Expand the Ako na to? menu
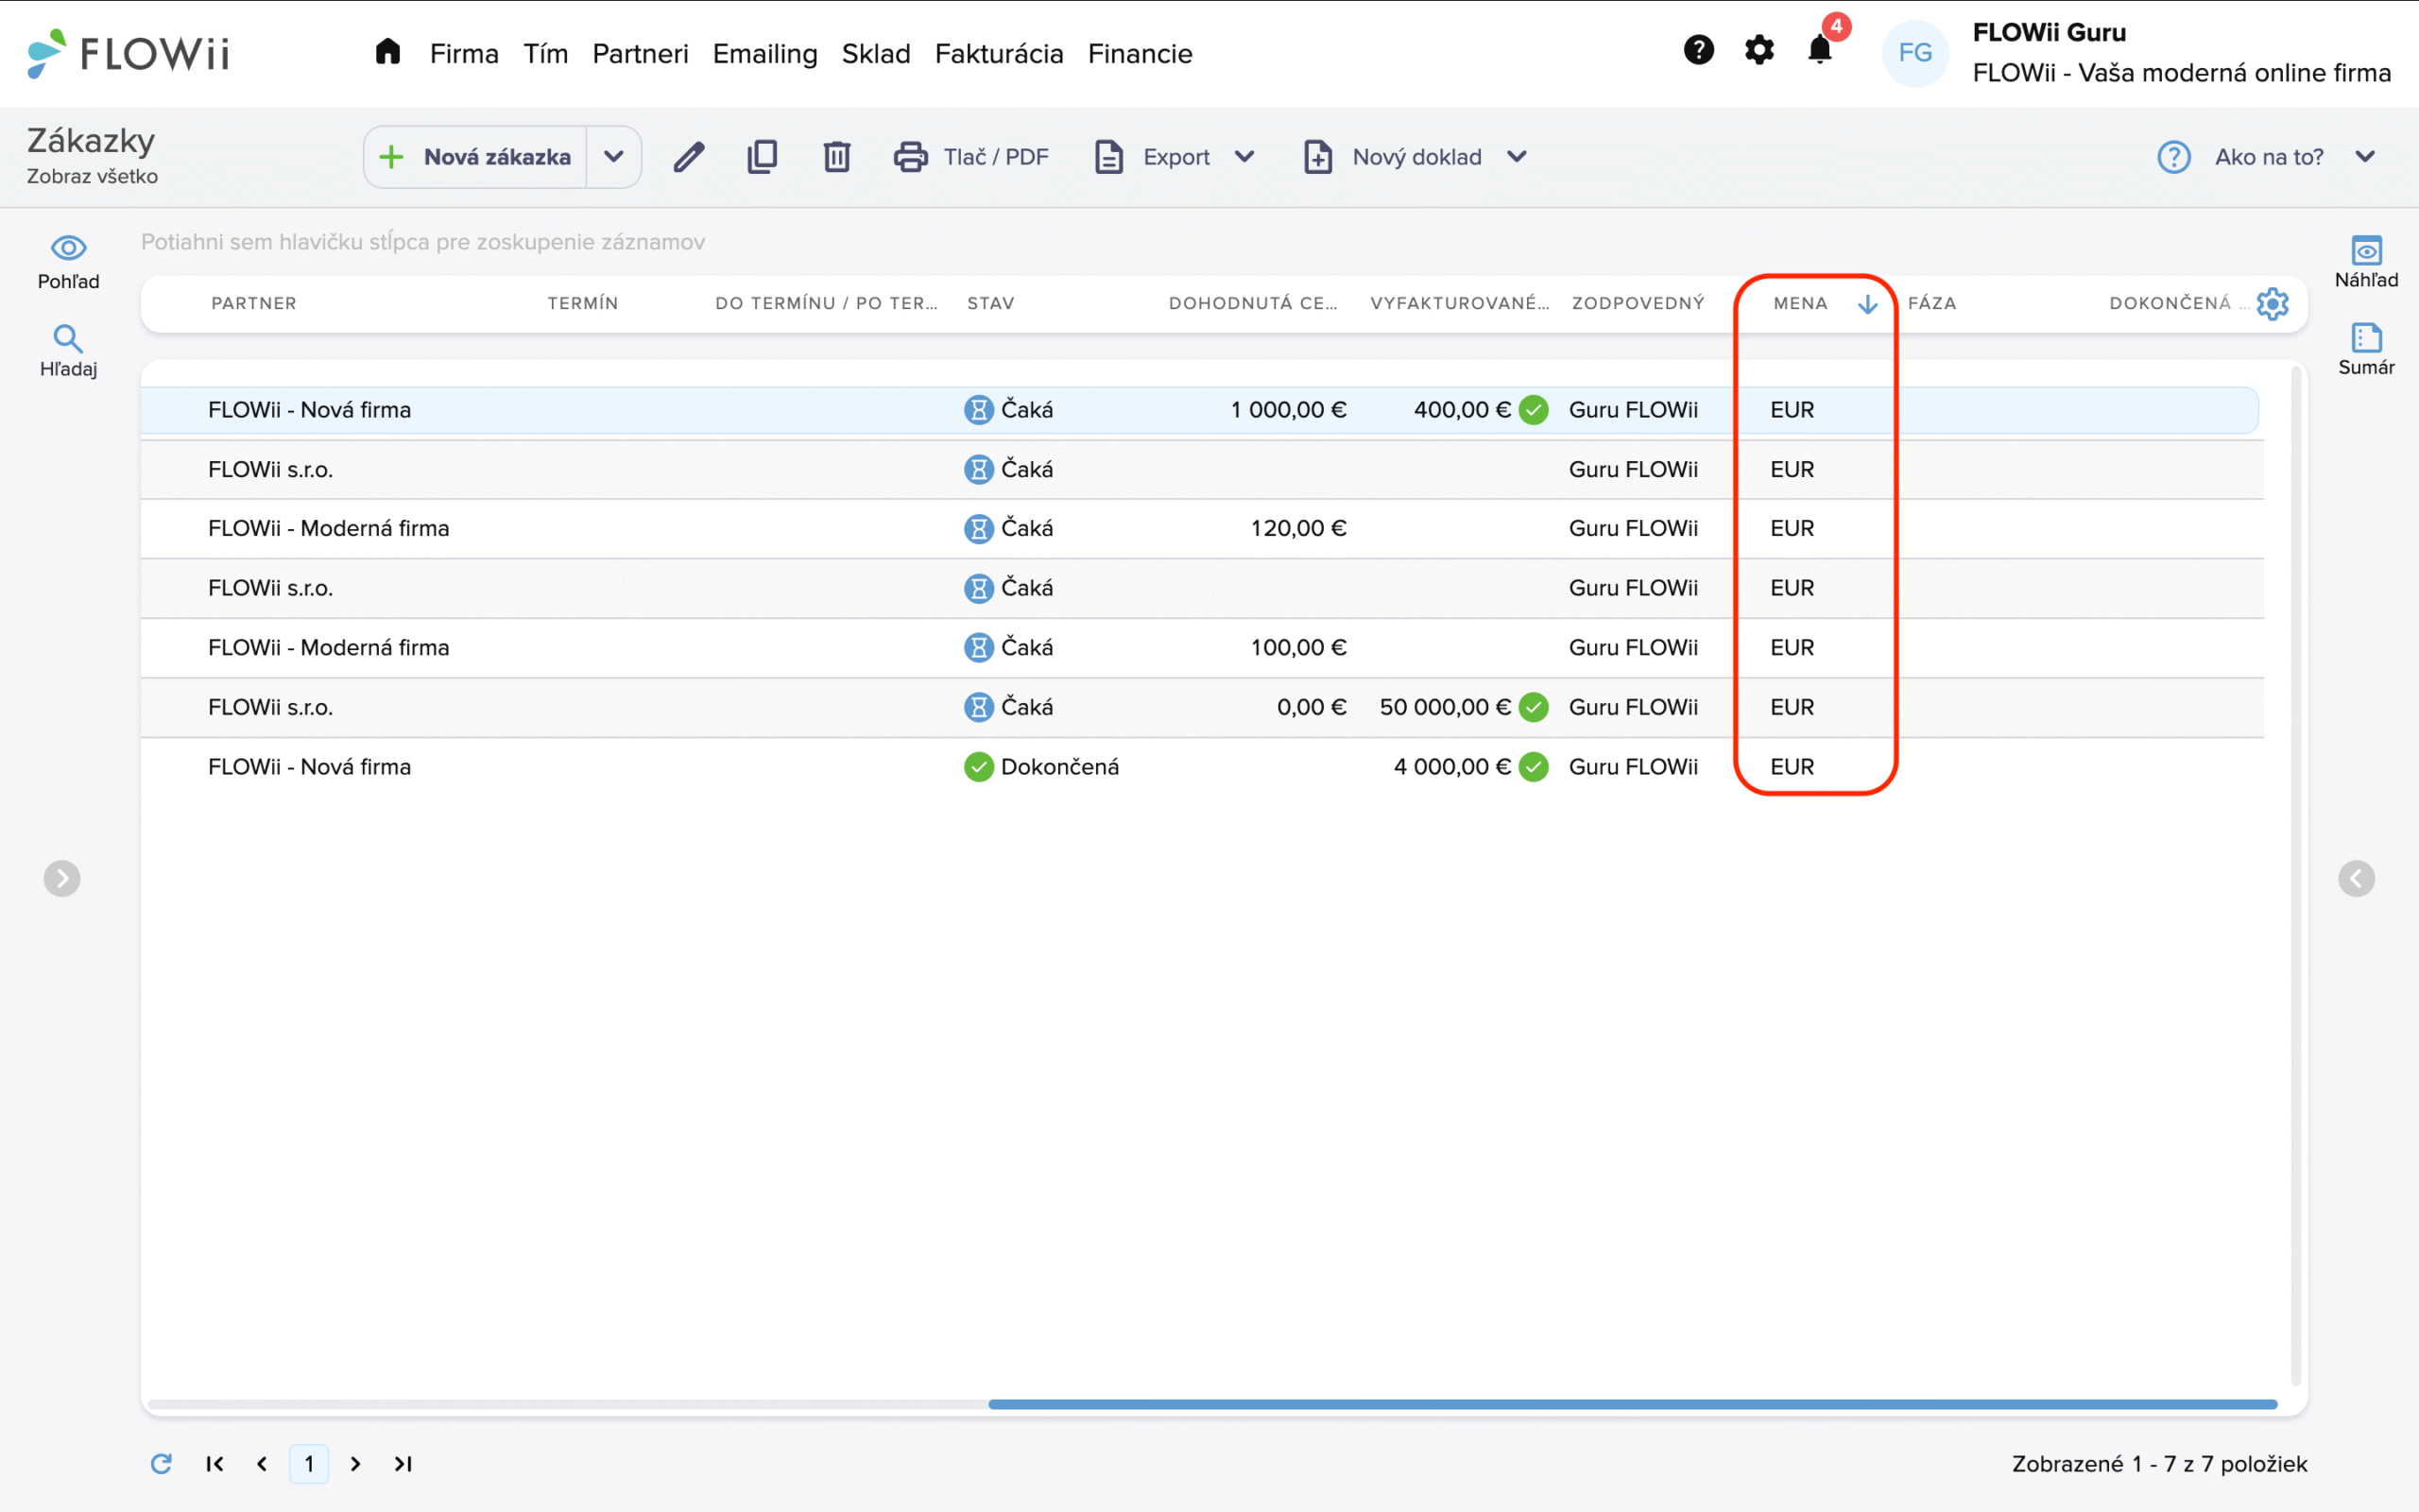 click(x=2365, y=157)
